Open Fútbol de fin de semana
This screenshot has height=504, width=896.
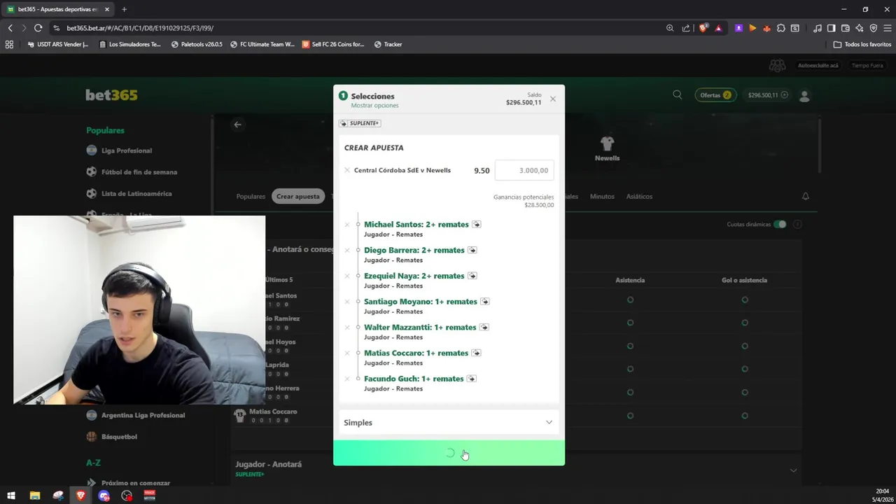coord(139,172)
